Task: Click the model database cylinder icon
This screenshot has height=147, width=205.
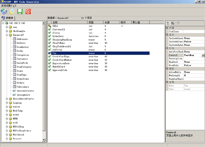Action: pos(10,115)
